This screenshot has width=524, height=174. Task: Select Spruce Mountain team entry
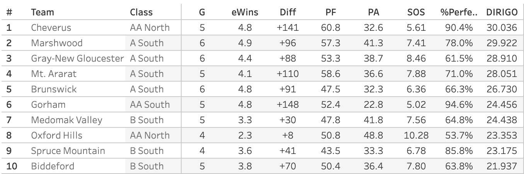tap(68, 151)
